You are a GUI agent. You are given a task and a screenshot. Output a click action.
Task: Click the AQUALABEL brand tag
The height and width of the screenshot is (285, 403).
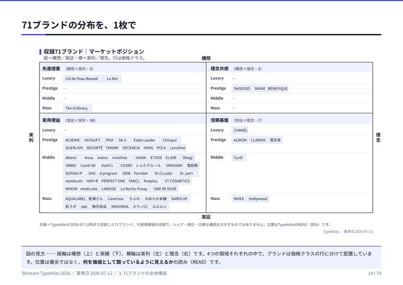tap(75, 199)
